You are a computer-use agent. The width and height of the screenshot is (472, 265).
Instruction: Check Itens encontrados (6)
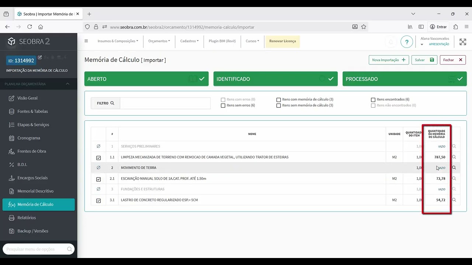click(x=373, y=100)
